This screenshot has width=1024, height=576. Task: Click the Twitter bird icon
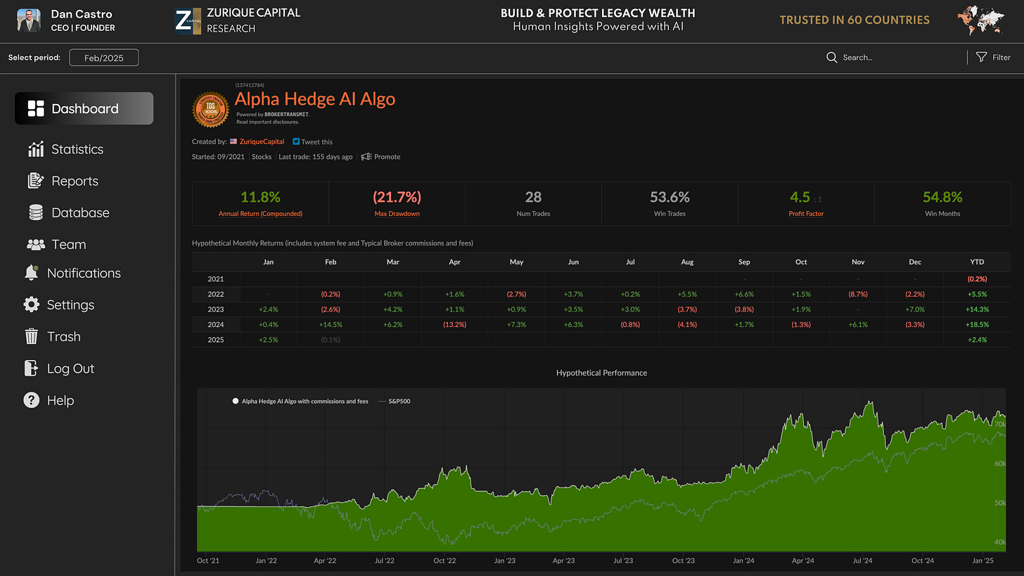point(296,141)
